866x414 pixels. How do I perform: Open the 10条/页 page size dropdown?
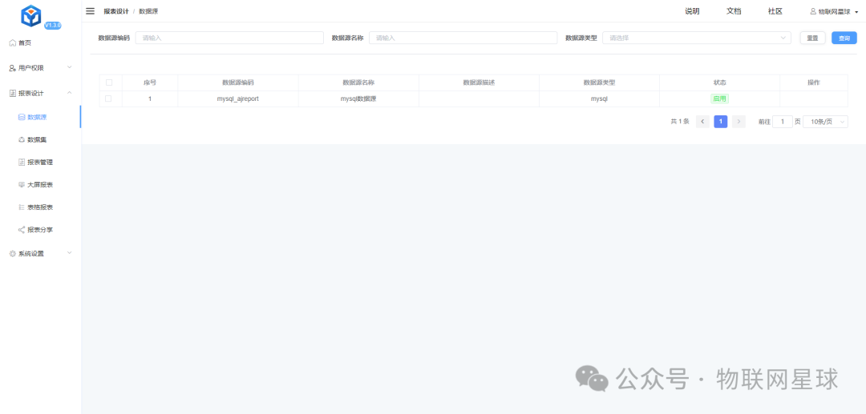(x=825, y=122)
